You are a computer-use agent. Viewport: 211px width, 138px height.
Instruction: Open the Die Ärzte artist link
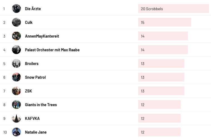point(33,9)
